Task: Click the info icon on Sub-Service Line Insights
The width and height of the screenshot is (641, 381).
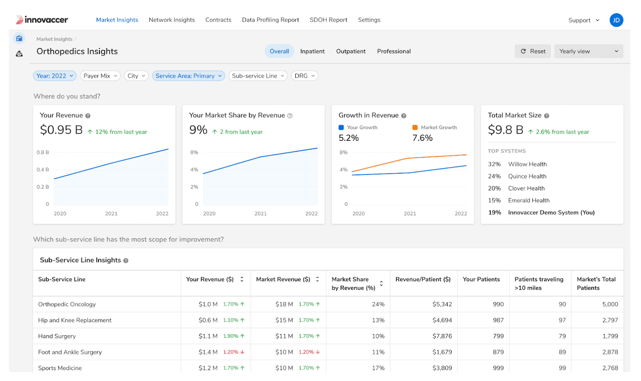Action: pyautogui.click(x=126, y=260)
